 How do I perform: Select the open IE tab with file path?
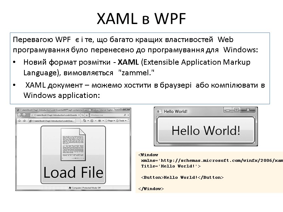click(x=52, y=121)
